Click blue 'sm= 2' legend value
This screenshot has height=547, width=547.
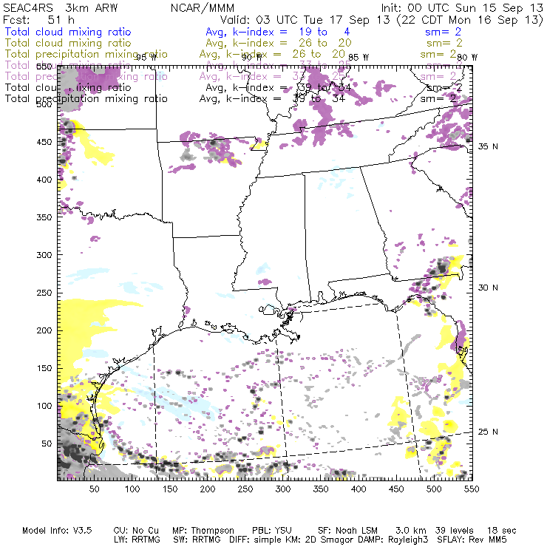coord(443,32)
